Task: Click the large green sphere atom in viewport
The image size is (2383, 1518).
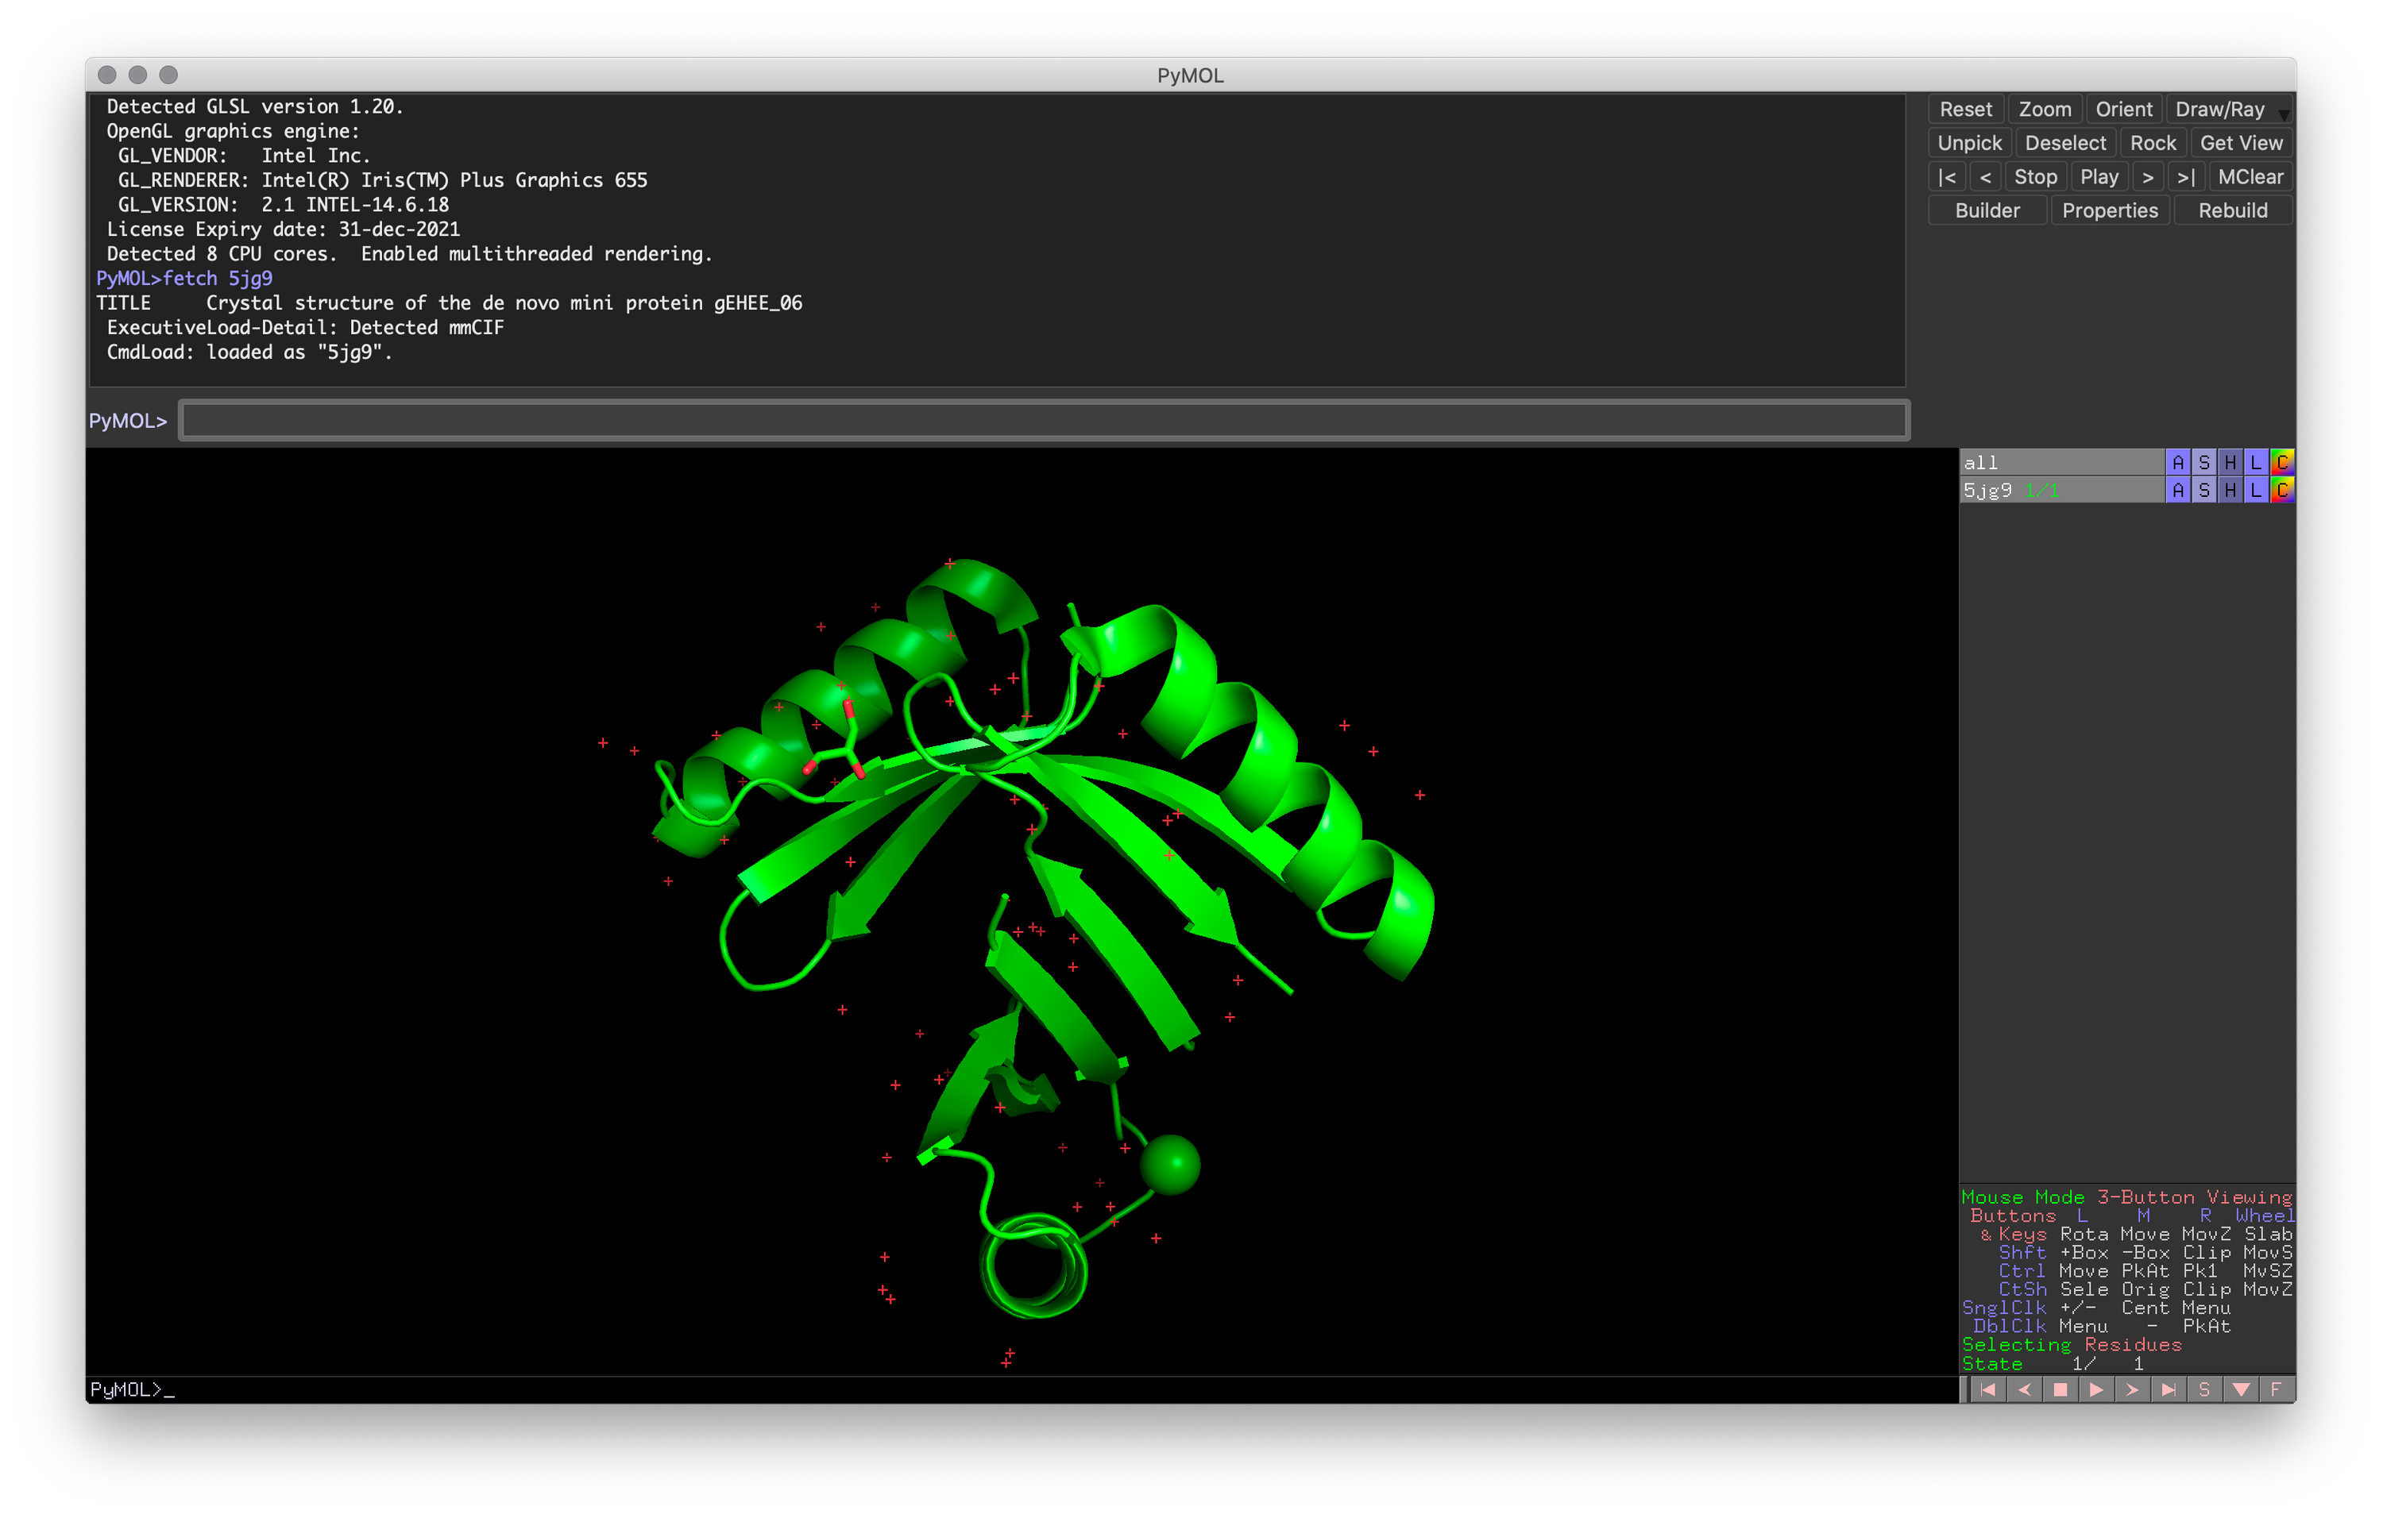Action: [x=1170, y=1164]
